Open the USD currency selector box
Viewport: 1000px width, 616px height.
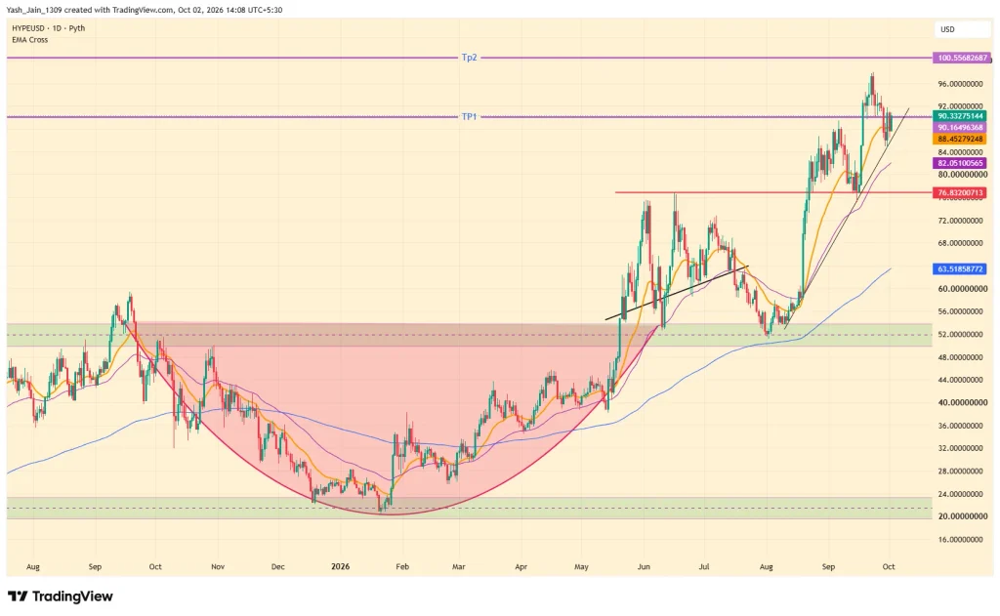[x=962, y=29]
